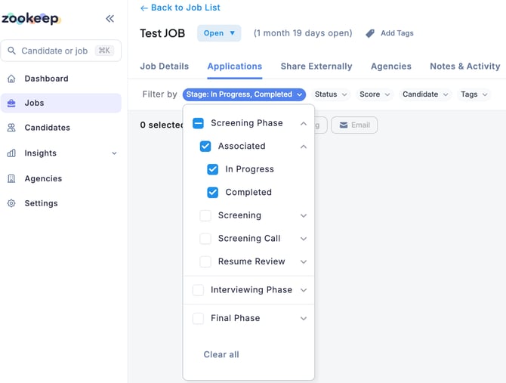Click the Add Tags tag icon
This screenshot has width=506, height=383.
(370, 33)
